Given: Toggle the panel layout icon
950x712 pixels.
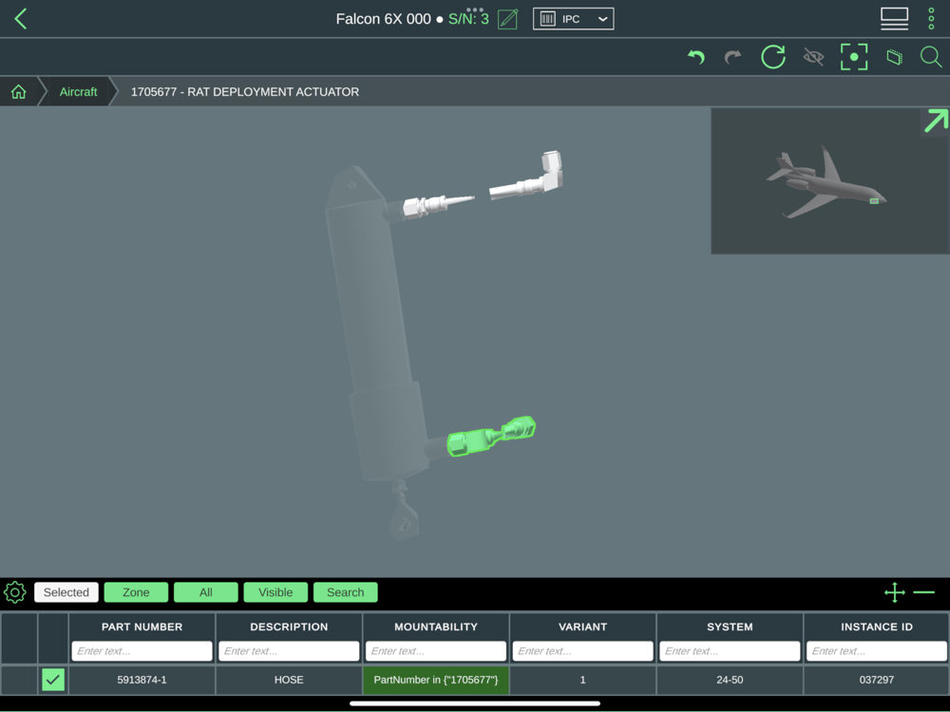Looking at the screenshot, I should pyautogui.click(x=894, y=19).
